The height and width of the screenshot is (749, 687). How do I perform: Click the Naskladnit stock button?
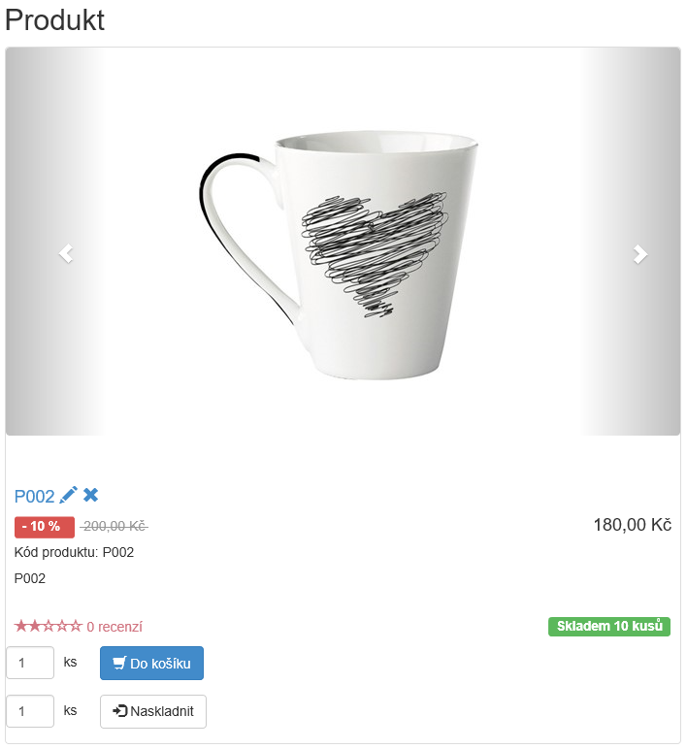click(x=153, y=711)
